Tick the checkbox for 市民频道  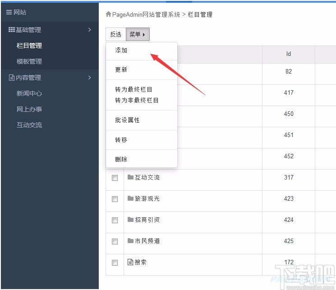(115, 241)
